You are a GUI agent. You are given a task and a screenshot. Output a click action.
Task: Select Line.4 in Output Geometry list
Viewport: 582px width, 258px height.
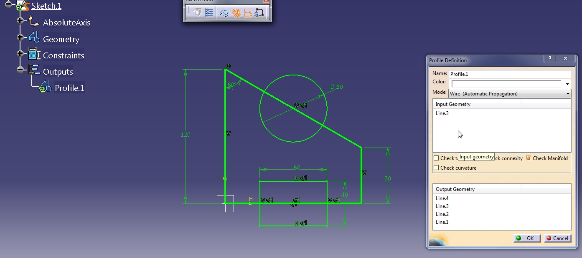click(x=442, y=198)
